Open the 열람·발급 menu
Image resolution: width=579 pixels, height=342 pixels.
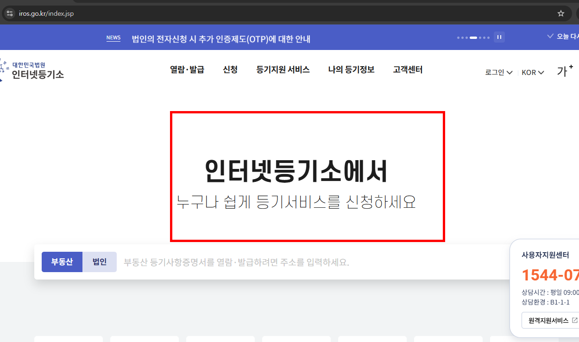tap(187, 70)
